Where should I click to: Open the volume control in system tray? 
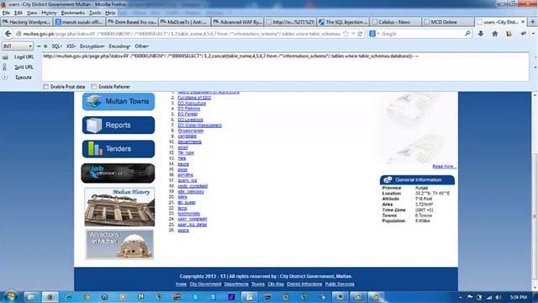498,297
